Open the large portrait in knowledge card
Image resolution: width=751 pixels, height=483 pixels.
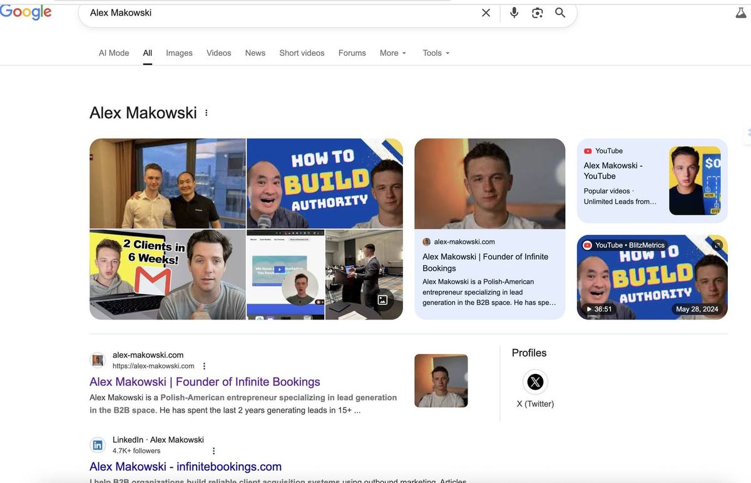click(x=490, y=184)
